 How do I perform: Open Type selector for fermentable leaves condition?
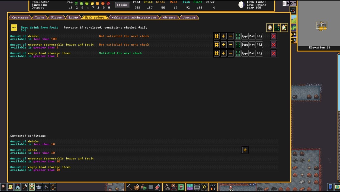(x=245, y=45)
